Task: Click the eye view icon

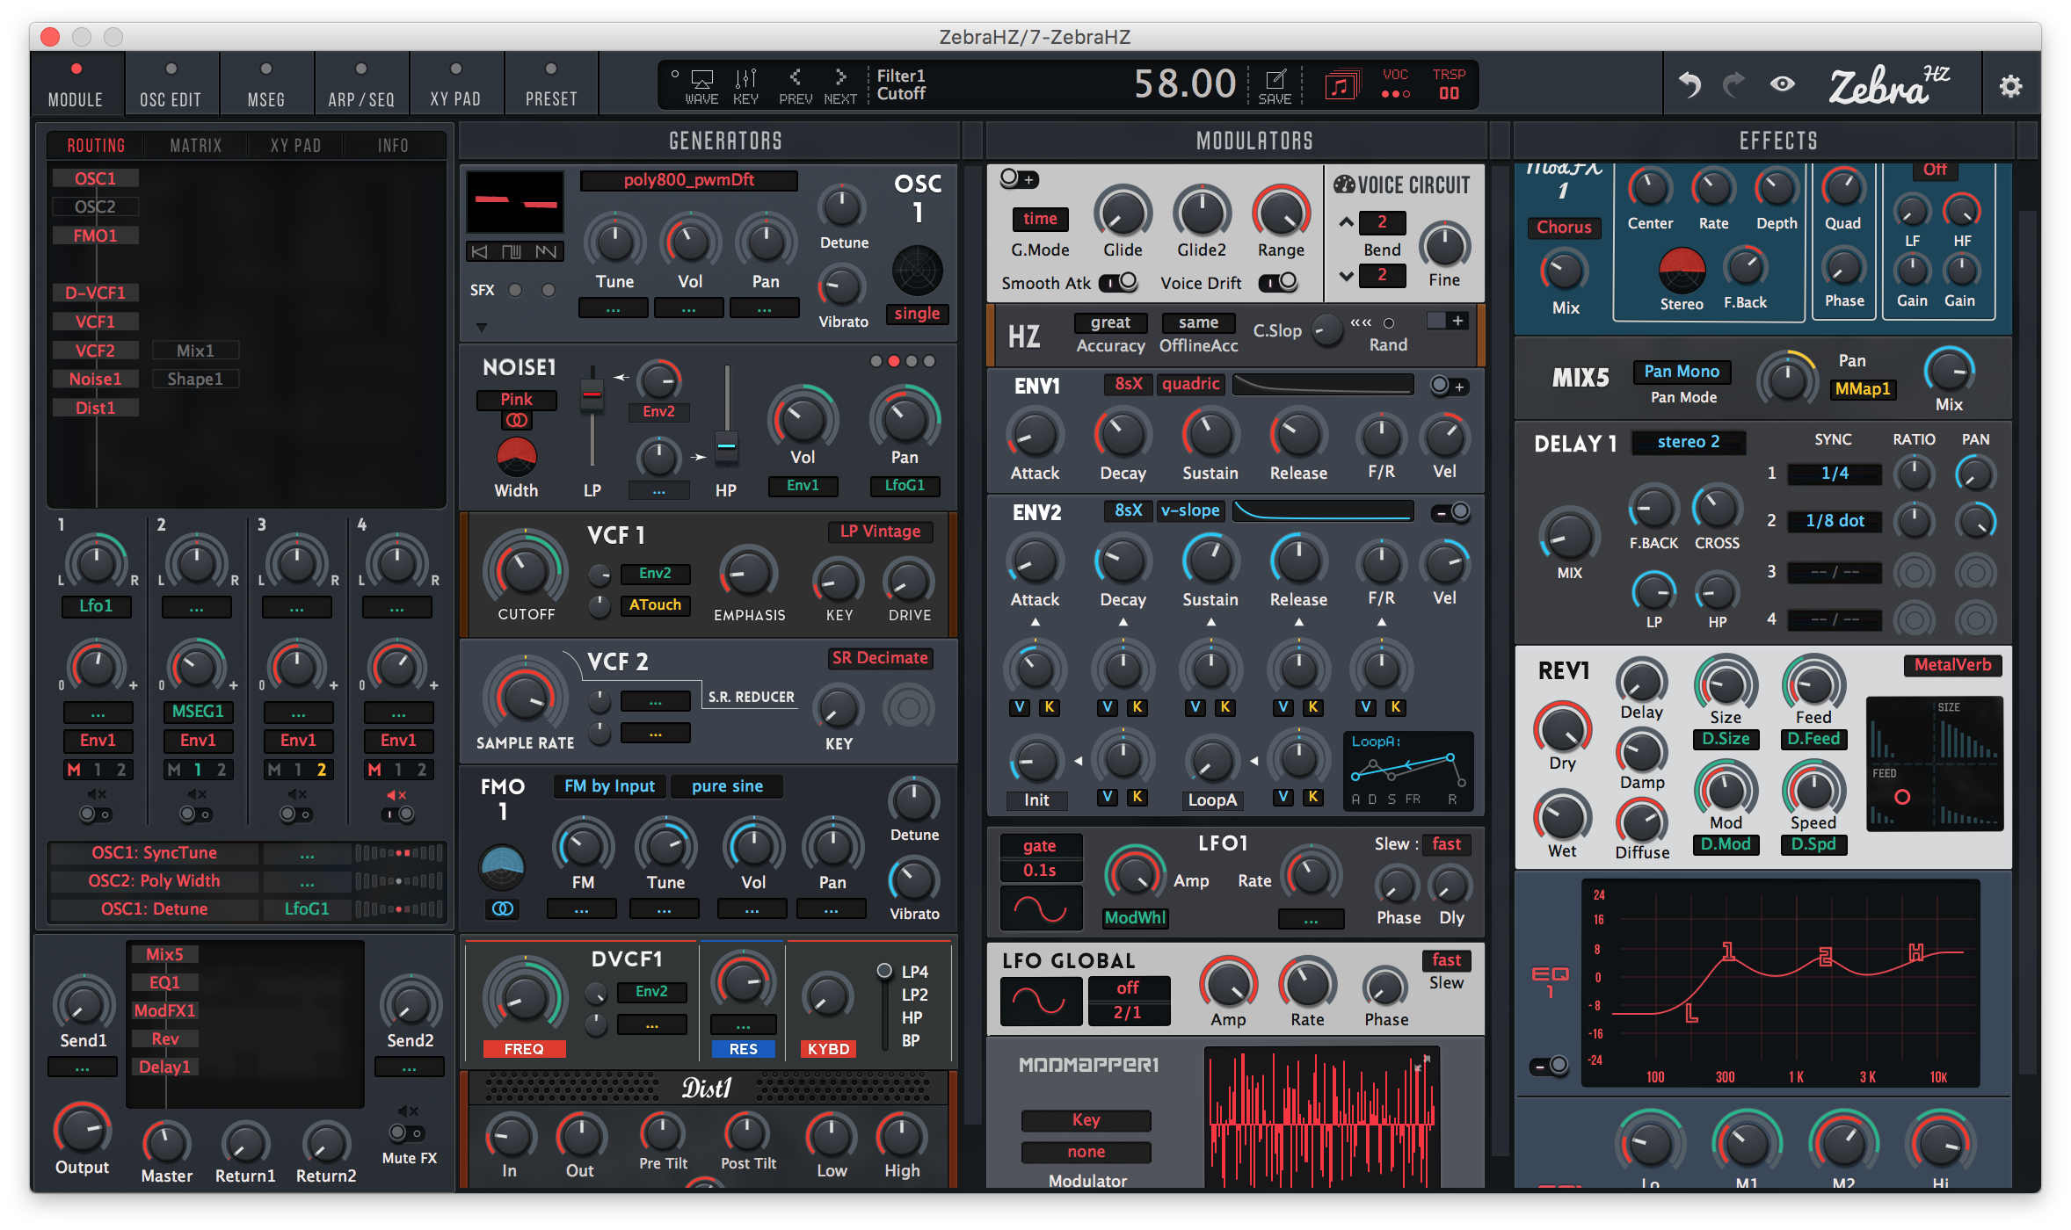Action: pos(1783,84)
